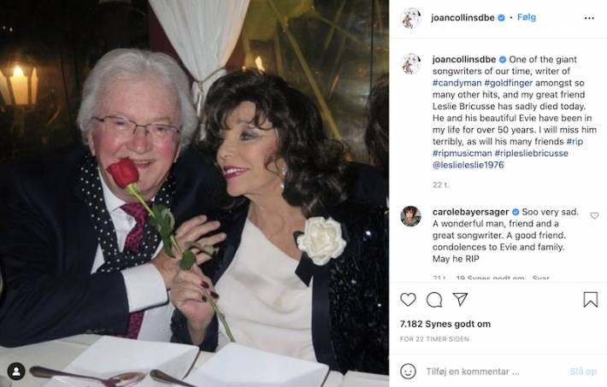Screen dimensions: 607x387
Task: Click carolebayersager's avatar thumbnail
Action: point(410,216)
